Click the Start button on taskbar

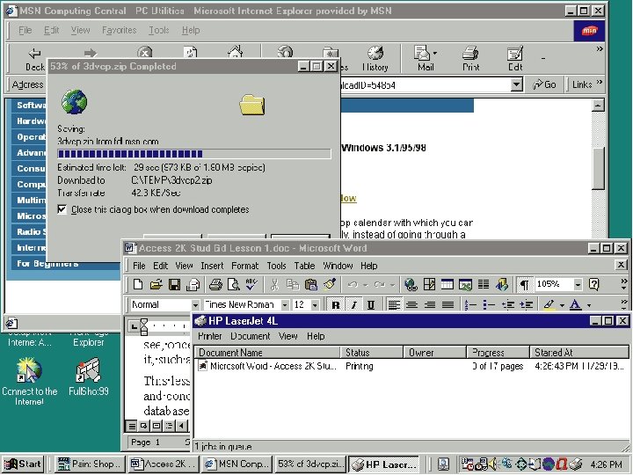(23, 464)
